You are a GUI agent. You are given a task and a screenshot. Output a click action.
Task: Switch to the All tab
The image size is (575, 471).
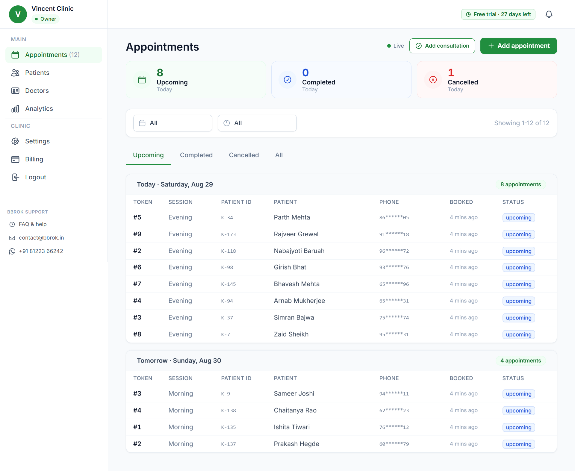coord(279,155)
